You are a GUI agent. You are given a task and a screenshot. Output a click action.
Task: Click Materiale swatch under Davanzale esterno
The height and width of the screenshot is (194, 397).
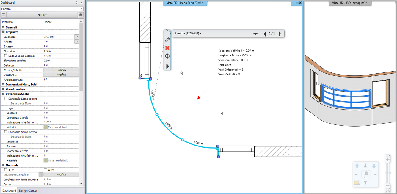click(45, 127)
